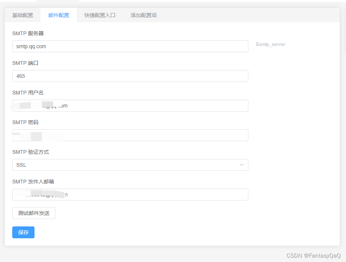Click the dropdown chevron next to SSL
346x262 pixels.
pyautogui.click(x=242, y=165)
